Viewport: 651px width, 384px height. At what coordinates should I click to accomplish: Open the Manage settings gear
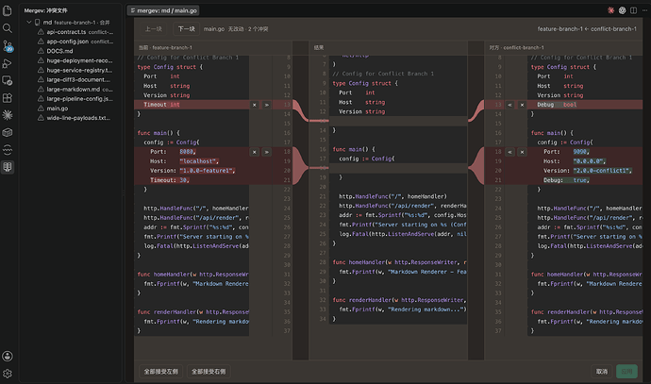[7, 374]
